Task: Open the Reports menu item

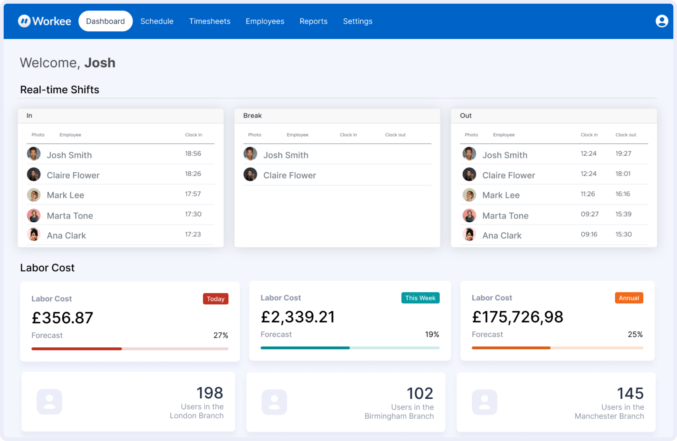Action: point(313,21)
